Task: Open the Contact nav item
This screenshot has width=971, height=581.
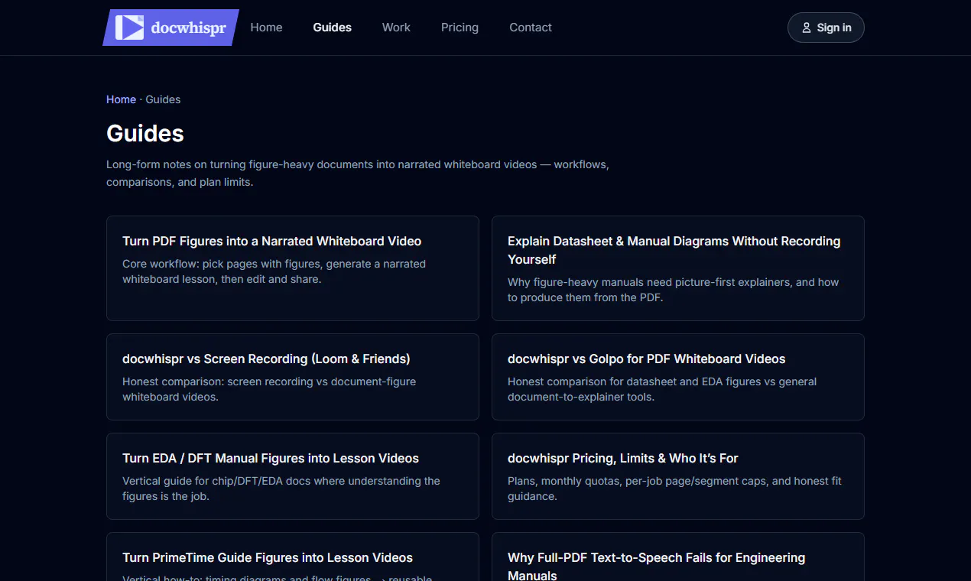Action: click(x=531, y=28)
